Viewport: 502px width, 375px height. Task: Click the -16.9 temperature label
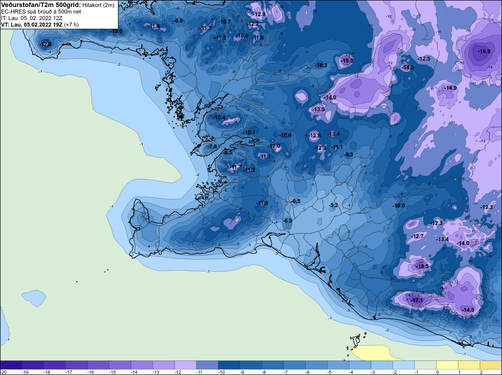point(484,51)
